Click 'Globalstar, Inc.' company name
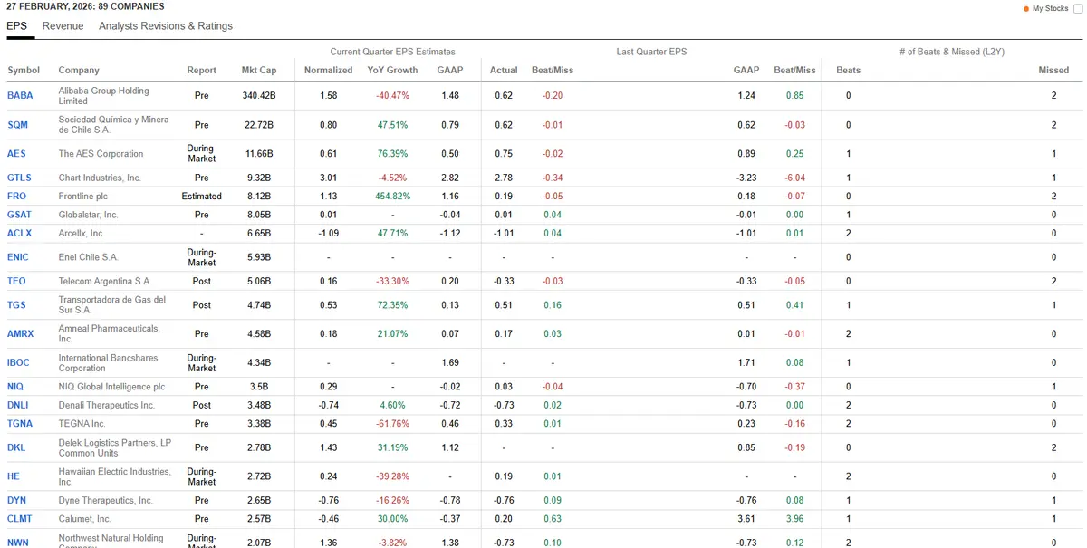This screenshot has width=1087, height=548. [x=88, y=215]
